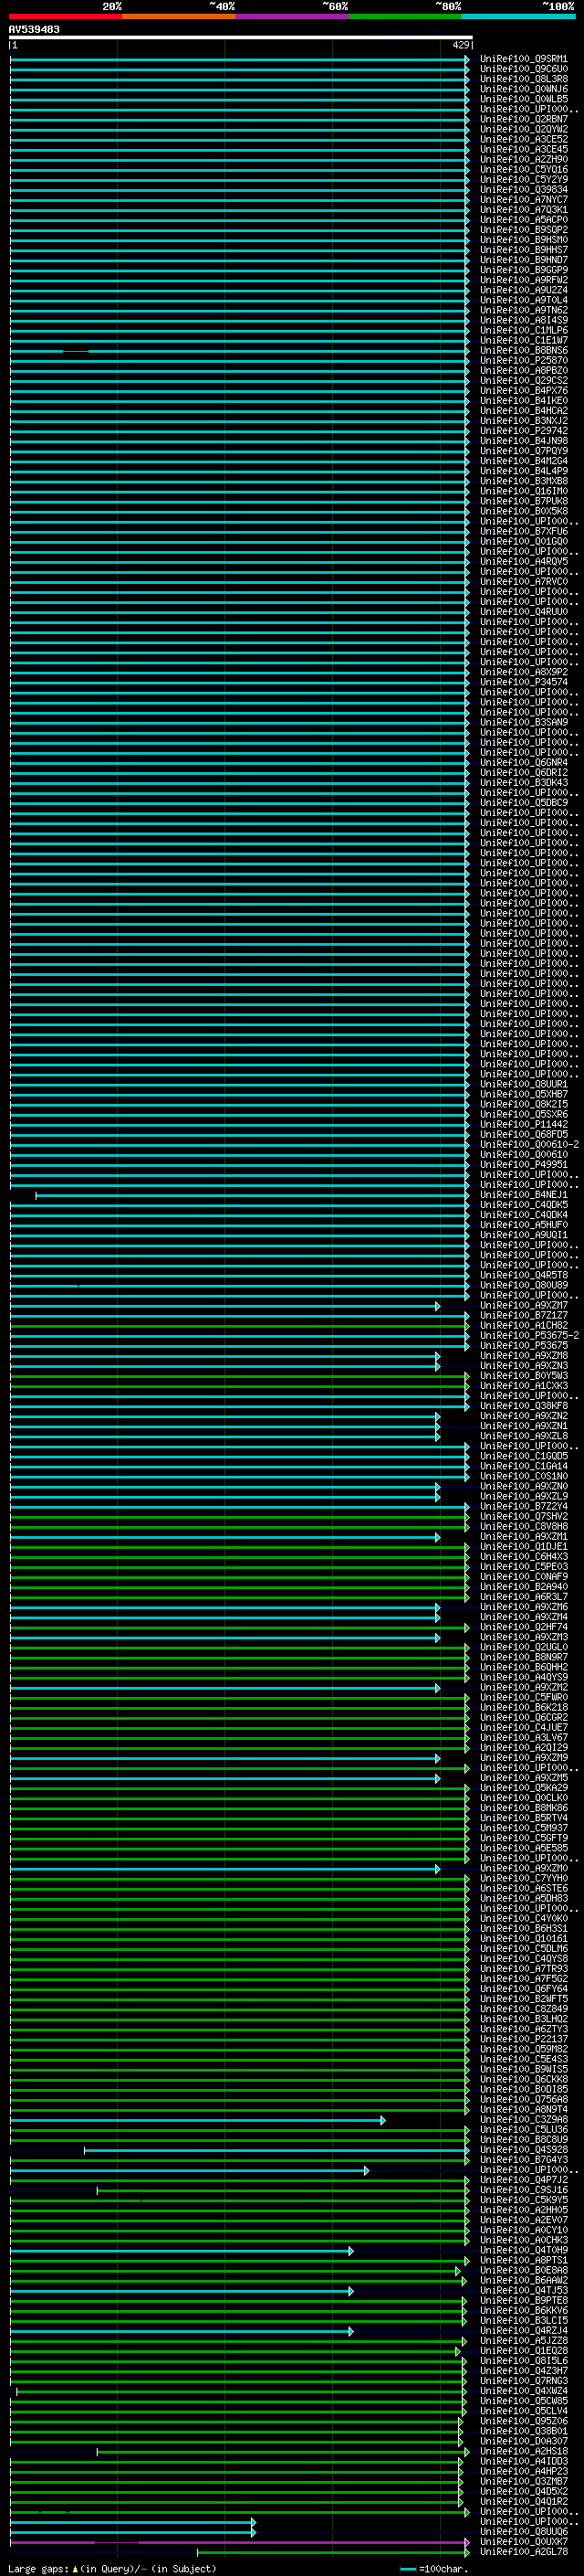Click the cyan ~100% identity legend bar
Image resolution: width=584 pixels, height=2576 pixels.
click(x=519, y=16)
